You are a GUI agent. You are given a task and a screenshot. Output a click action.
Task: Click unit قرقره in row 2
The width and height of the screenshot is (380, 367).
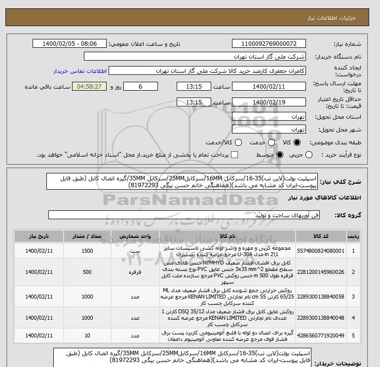[x=135, y=272]
